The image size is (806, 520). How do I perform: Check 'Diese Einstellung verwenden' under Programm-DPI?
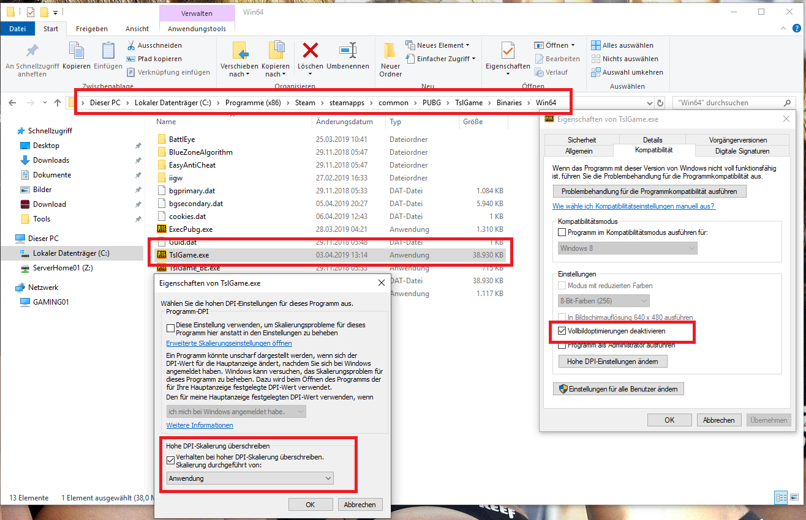coord(170,329)
